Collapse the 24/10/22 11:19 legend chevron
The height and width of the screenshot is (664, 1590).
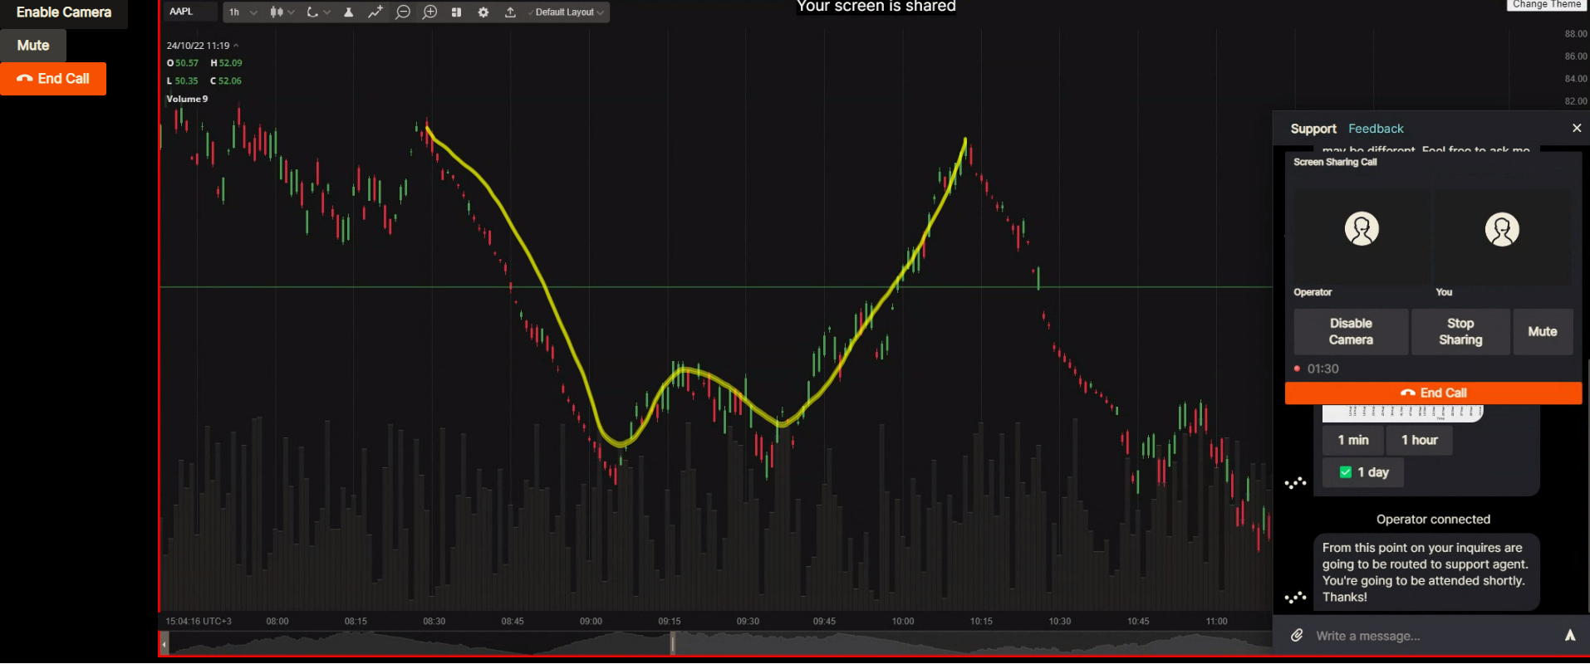point(237,46)
